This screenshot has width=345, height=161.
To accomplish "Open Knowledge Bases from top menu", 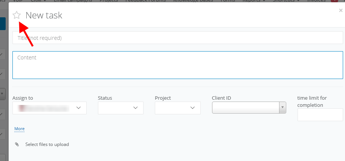I will pyautogui.click(x=193, y=1).
